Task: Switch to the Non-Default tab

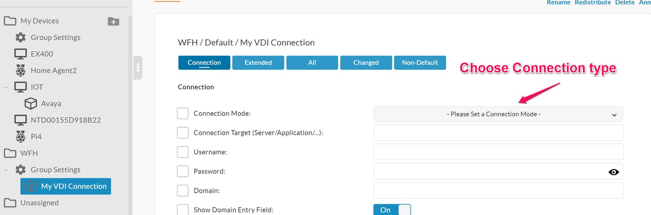Action: point(420,62)
